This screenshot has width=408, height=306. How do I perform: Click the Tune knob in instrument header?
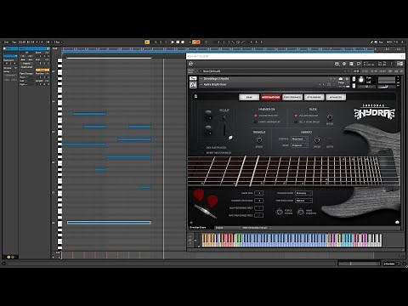coord(361,80)
